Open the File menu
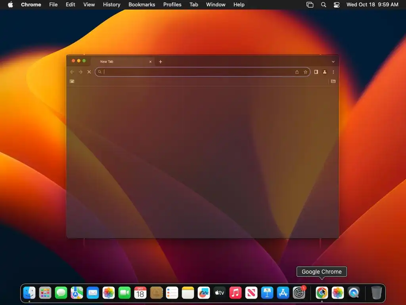Viewport: 406px width, 305px height. (54, 4)
